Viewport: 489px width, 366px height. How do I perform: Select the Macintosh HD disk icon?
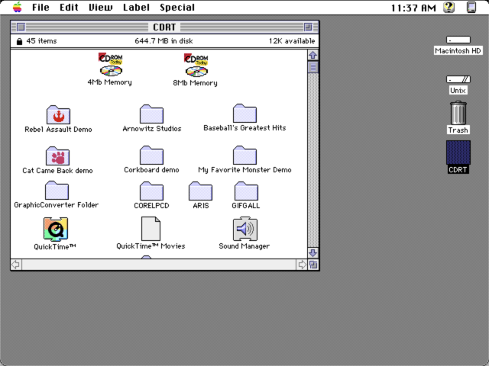(458, 40)
